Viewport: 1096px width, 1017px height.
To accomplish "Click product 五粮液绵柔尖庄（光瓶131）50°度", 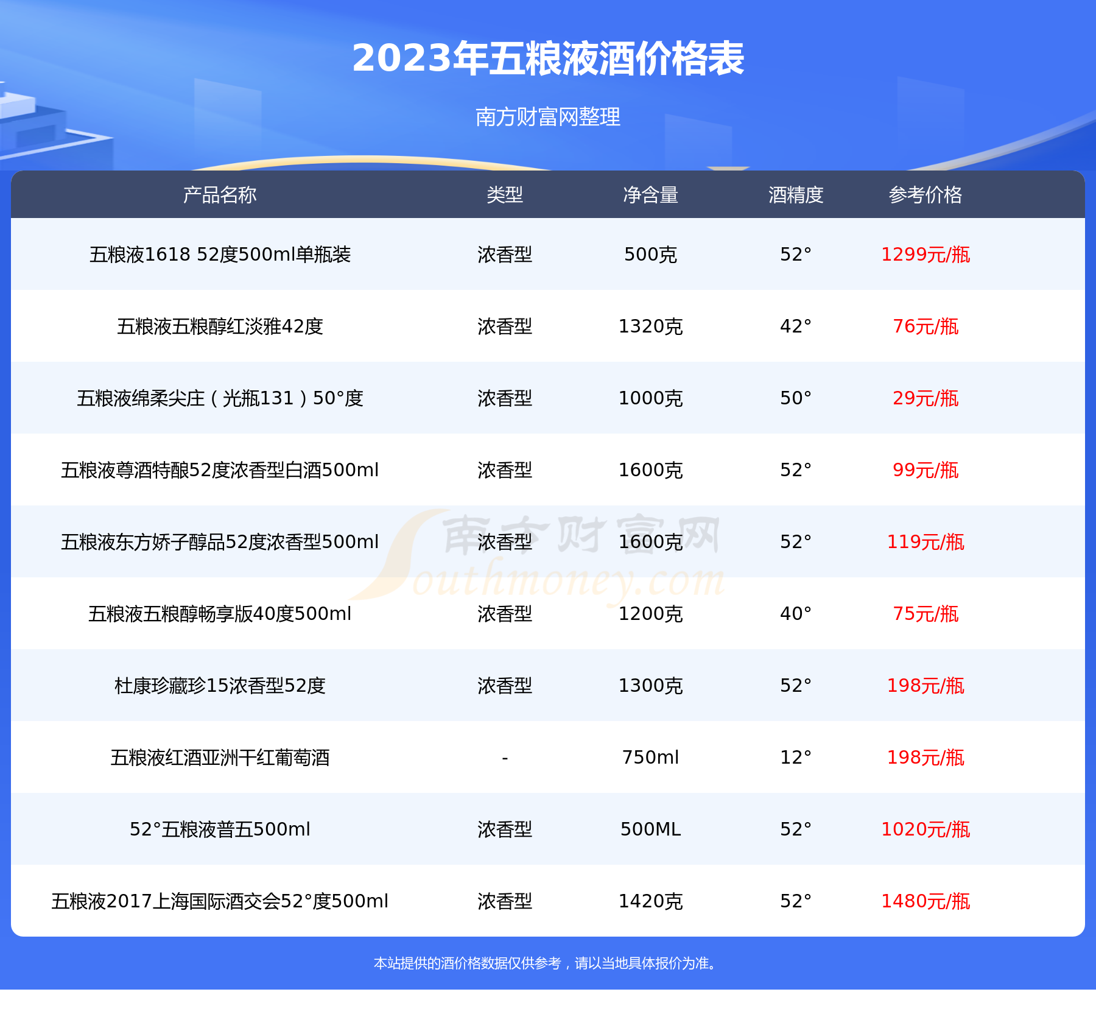I will 220,398.
